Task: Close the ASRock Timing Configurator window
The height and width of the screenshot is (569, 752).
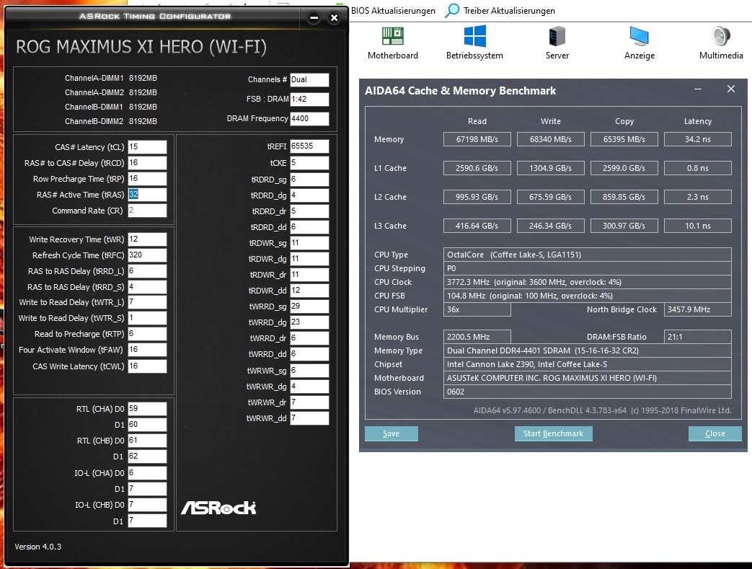Action: click(335, 18)
